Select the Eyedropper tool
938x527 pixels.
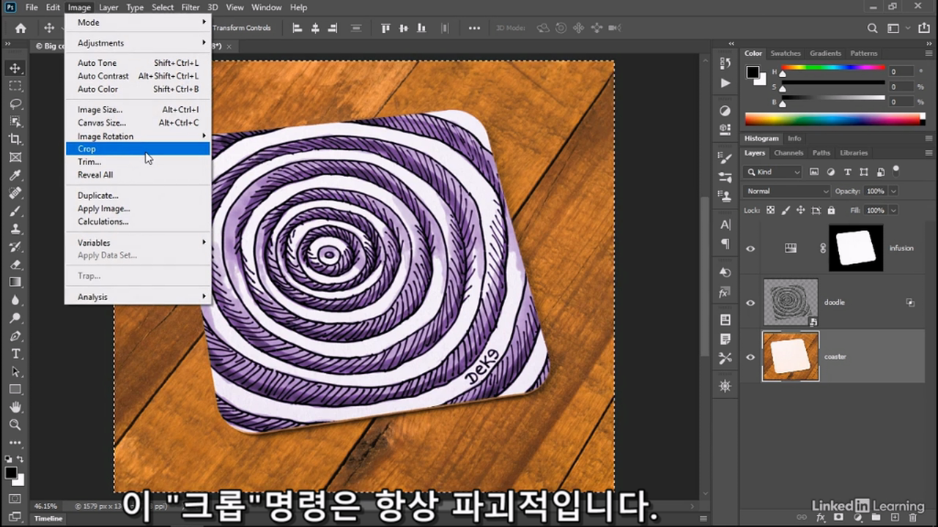[x=15, y=175]
